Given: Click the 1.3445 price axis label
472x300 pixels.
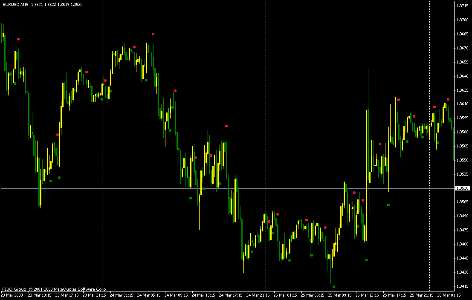Looking at the screenshot, I should point(462,258).
